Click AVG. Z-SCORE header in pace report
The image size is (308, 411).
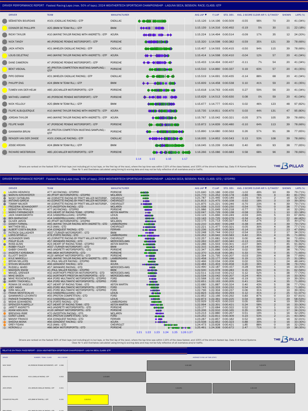pos(63,357)
